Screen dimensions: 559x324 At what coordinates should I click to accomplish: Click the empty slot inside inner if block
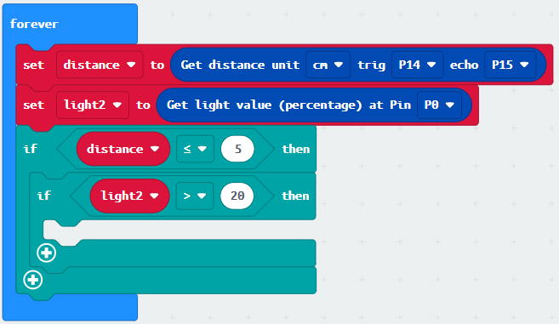pos(179,230)
